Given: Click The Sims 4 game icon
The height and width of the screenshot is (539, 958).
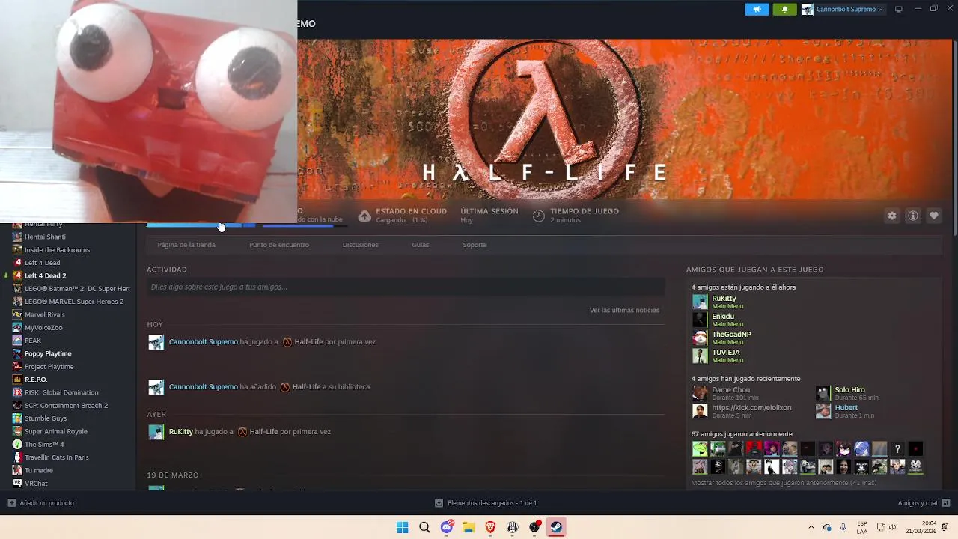Looking at the screenshot, I should click(x=18, y=444).
